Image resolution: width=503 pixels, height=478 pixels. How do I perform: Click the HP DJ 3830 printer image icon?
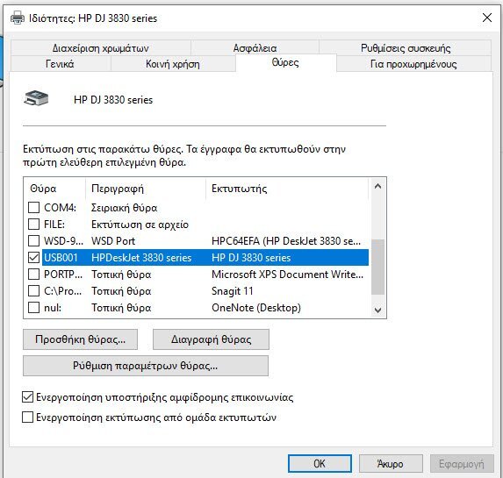coord(36,98)
